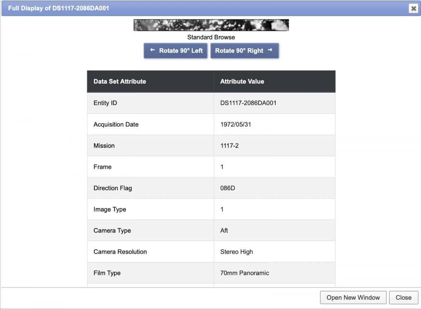Viewport: 421px width, 309px height.
Task: Click the Full Display dialog title text
Action: pyautogui.click(x=59, y=8)
